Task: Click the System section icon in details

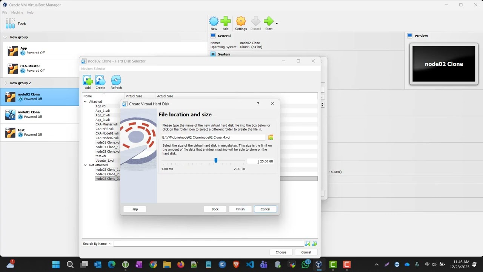Action: [213, 54]
